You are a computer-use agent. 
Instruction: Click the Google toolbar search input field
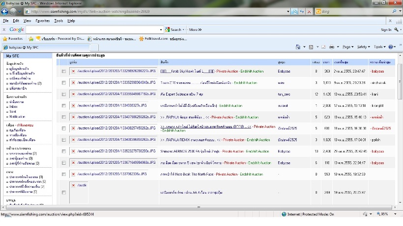pyautogui.click(x=92, y=30)
